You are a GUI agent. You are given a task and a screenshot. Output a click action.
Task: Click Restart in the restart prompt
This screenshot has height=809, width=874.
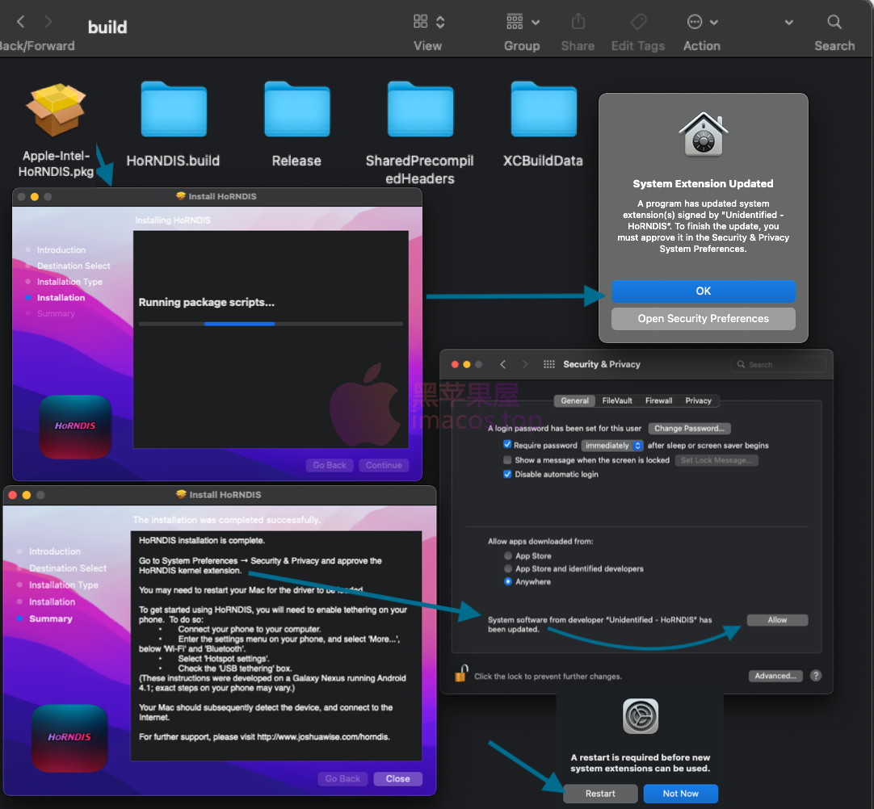(600, 794)
